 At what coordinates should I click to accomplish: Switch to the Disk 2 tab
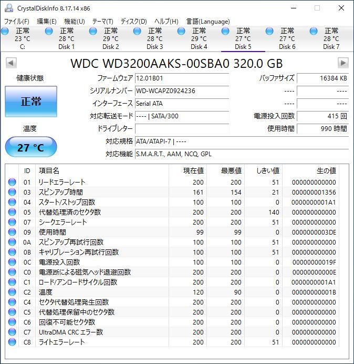(111, 38)
